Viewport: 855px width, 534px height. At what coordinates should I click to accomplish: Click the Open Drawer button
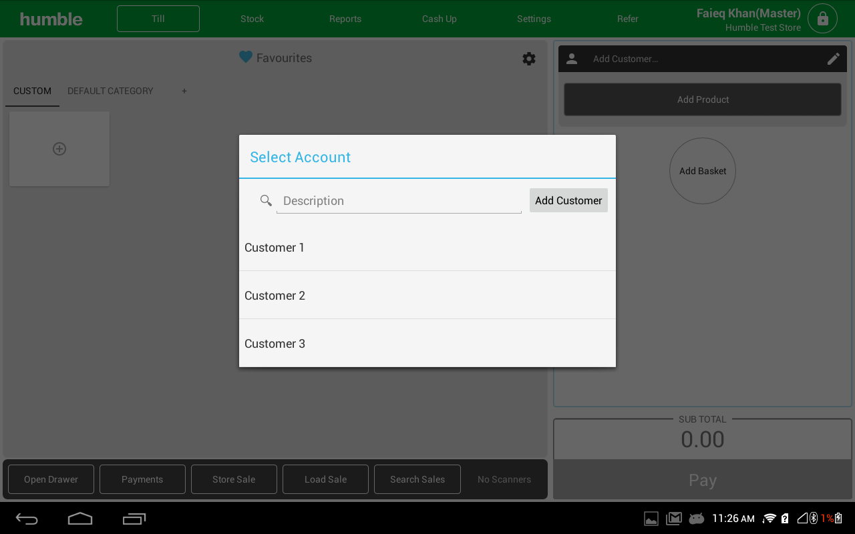pos(51,479)
